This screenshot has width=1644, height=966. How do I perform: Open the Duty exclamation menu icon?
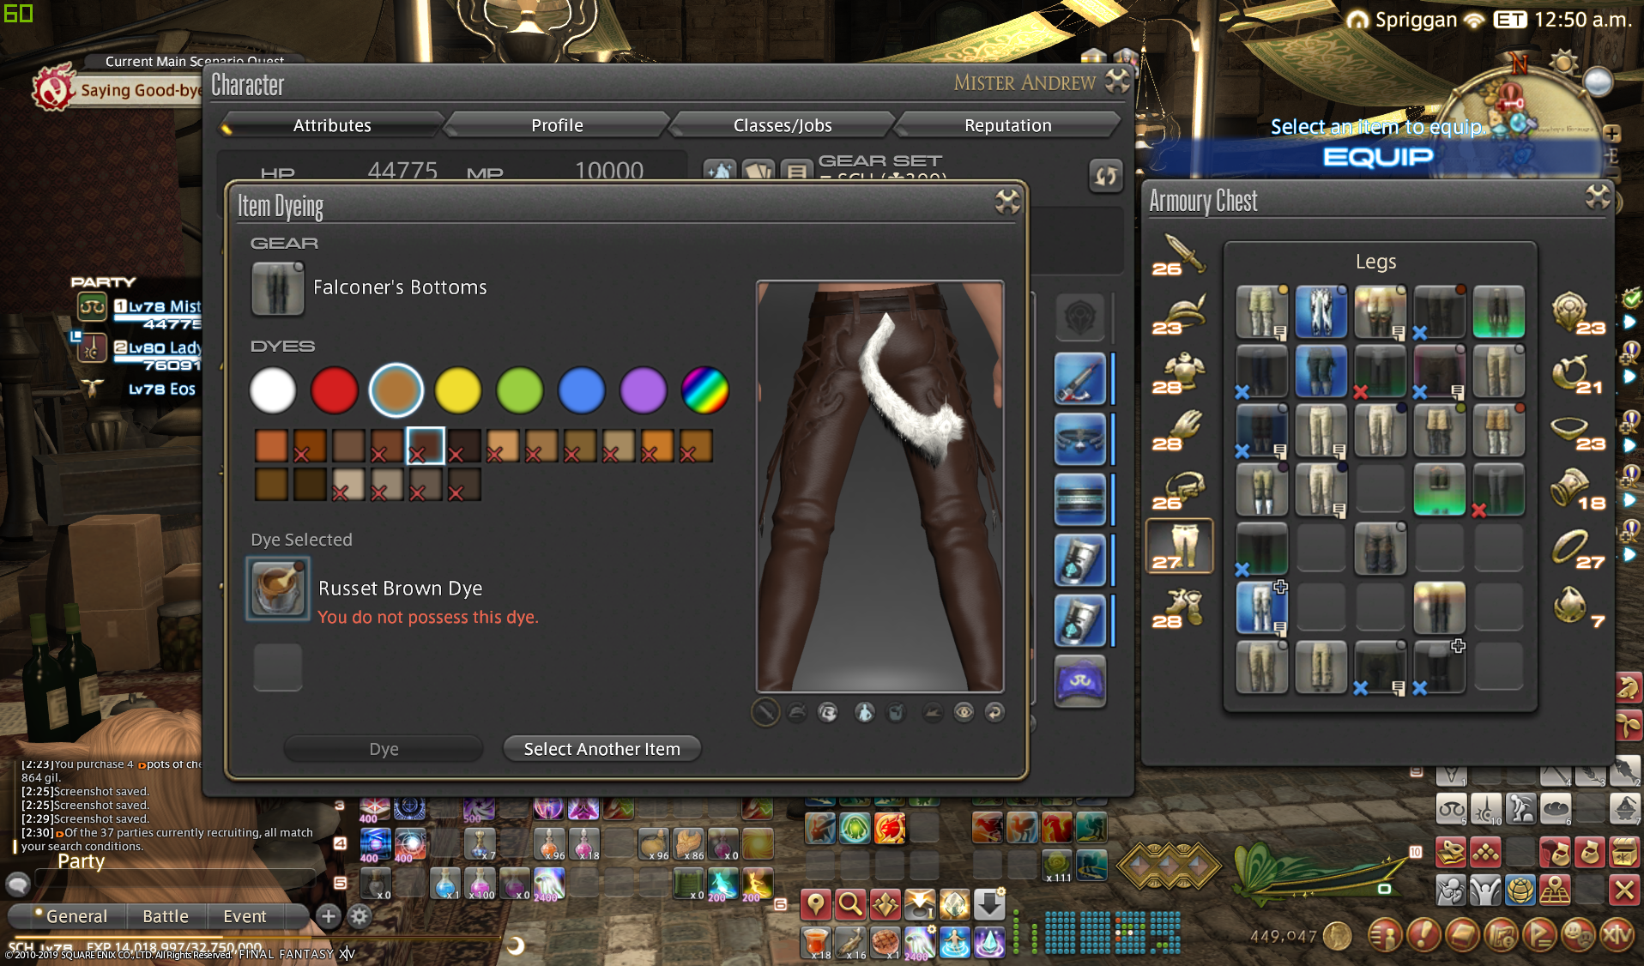[1423, 935]
